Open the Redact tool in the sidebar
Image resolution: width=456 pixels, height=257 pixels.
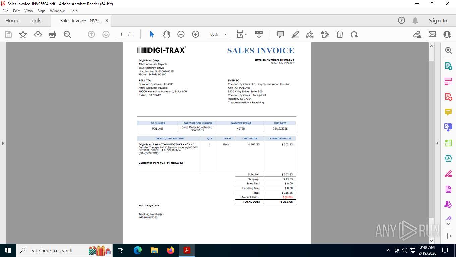[x=448, y=174]
